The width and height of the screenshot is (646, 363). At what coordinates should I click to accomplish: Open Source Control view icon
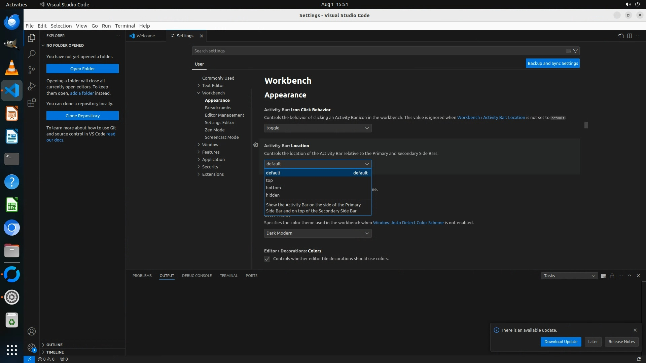[32, 70]
